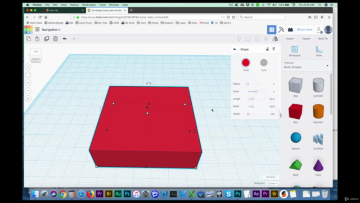The height and width of the screenshot is (203, 360).
Task: Click the invite people icon
Action: 319,30
